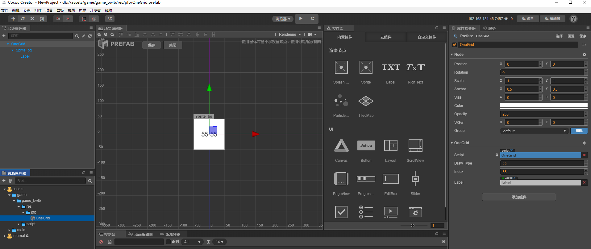Reload the preview with refresh icon
The image size is (591, 249).
pos(312,19)
